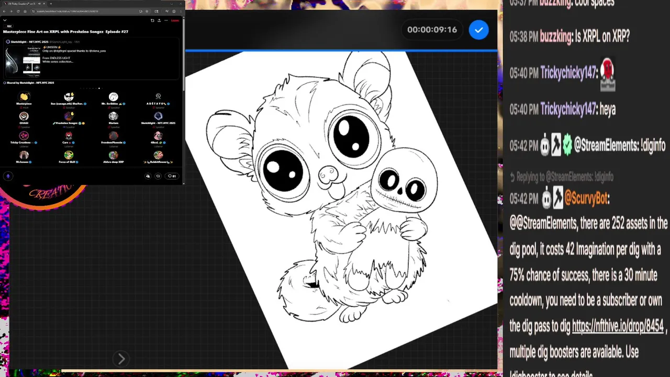This screenshot has width=670, height=377.
Task: Open the browser three-dot menu
Action: click(181, 11)
